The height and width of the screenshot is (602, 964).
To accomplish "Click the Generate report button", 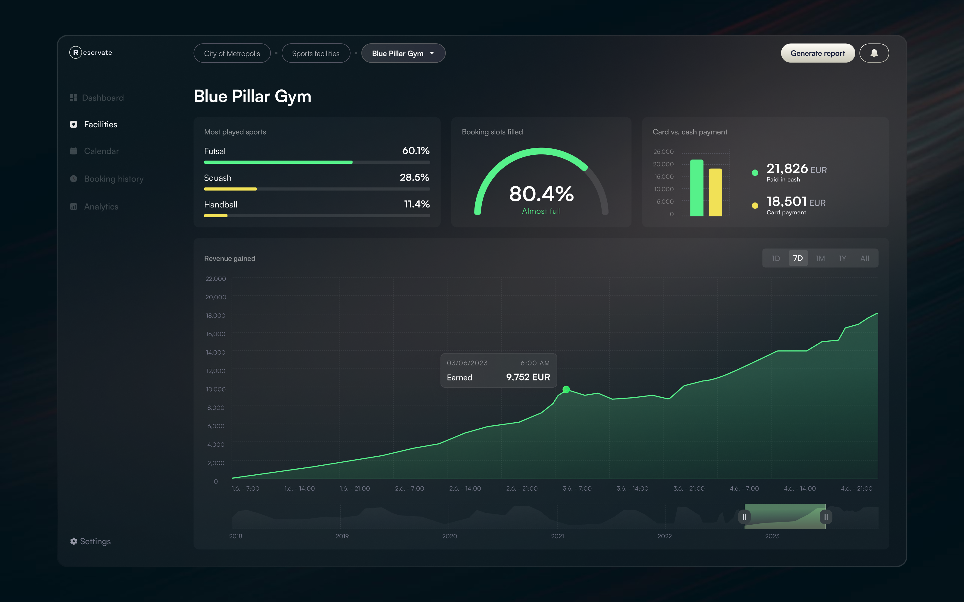I will (x=818, y=53).
